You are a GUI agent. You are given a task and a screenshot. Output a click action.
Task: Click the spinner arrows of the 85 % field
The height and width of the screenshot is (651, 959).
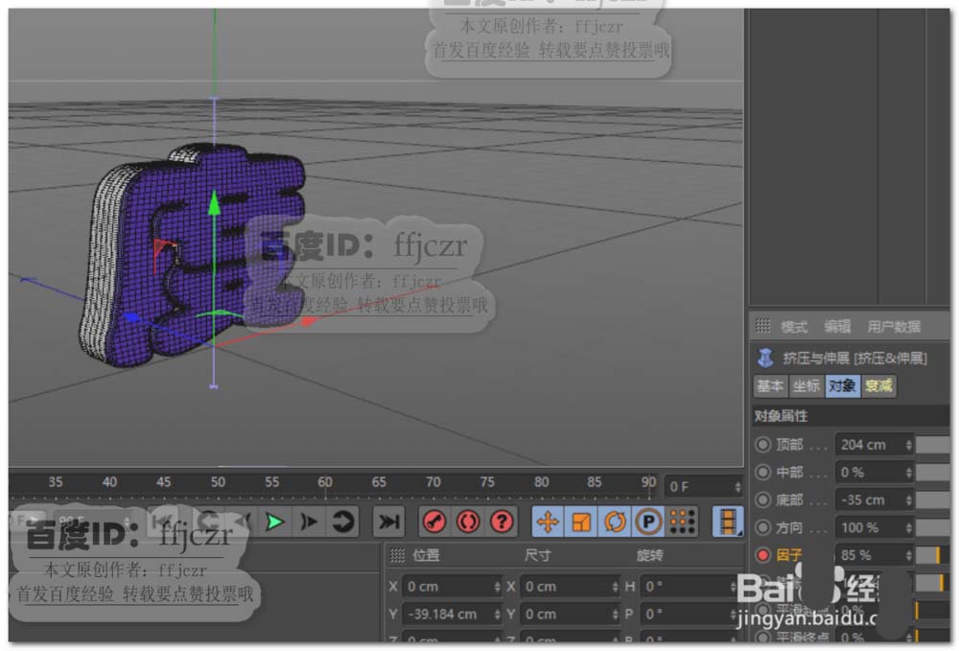[x=909, y=555]
